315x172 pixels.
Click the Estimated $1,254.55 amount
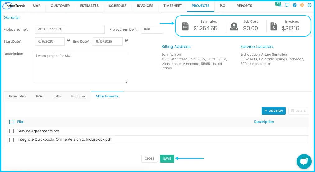coord(205,29)
